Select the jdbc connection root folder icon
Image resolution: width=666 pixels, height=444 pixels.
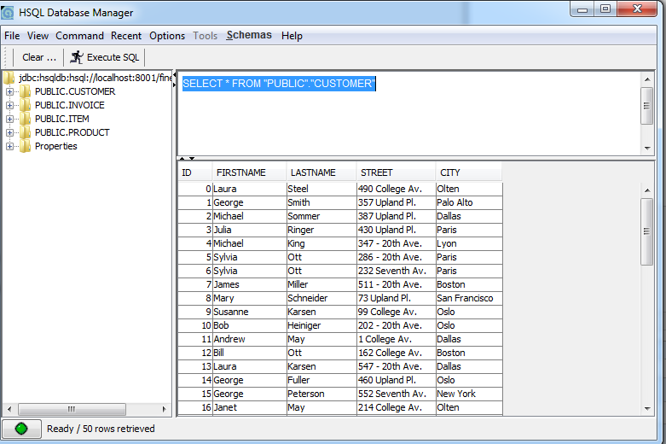point(9,78)
